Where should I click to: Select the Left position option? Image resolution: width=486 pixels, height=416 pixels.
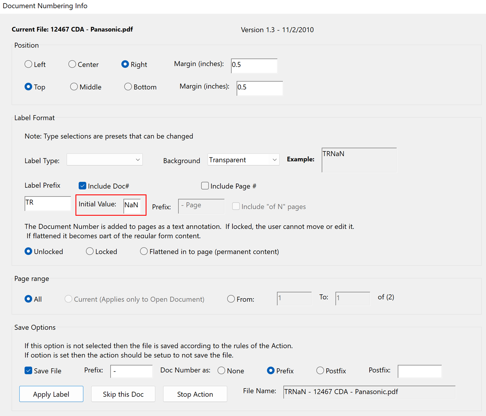pyautogui.click(x=28, y=64)
